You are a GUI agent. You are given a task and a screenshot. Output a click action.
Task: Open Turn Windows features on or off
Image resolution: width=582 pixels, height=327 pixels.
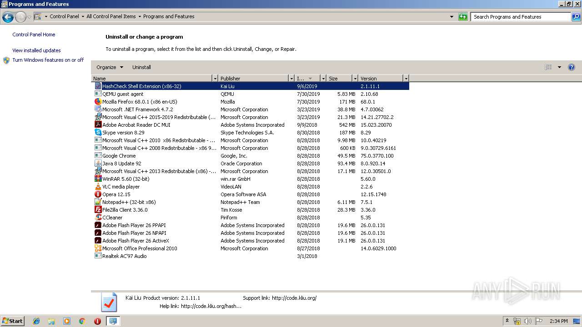pos(48,60)
